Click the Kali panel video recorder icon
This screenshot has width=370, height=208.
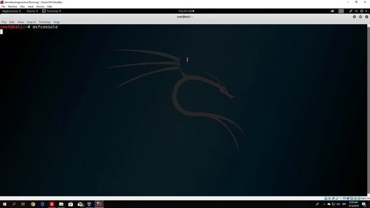pyautogui.click(x=332, y=11)
